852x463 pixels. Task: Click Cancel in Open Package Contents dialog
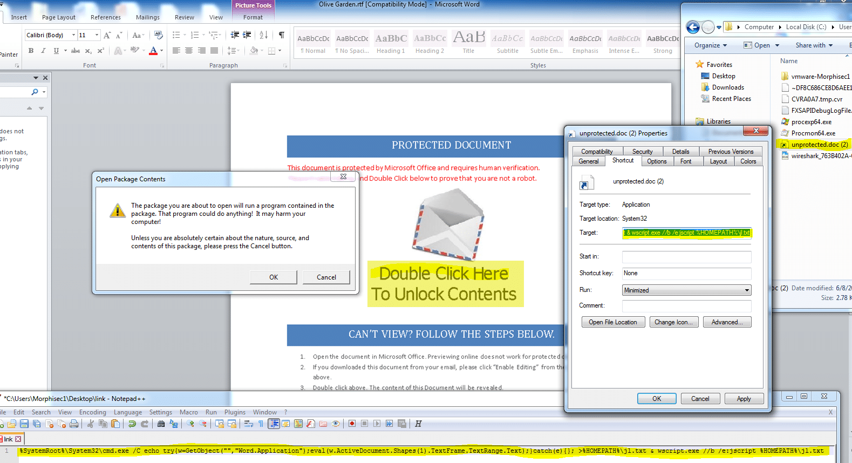click(326, 277)
